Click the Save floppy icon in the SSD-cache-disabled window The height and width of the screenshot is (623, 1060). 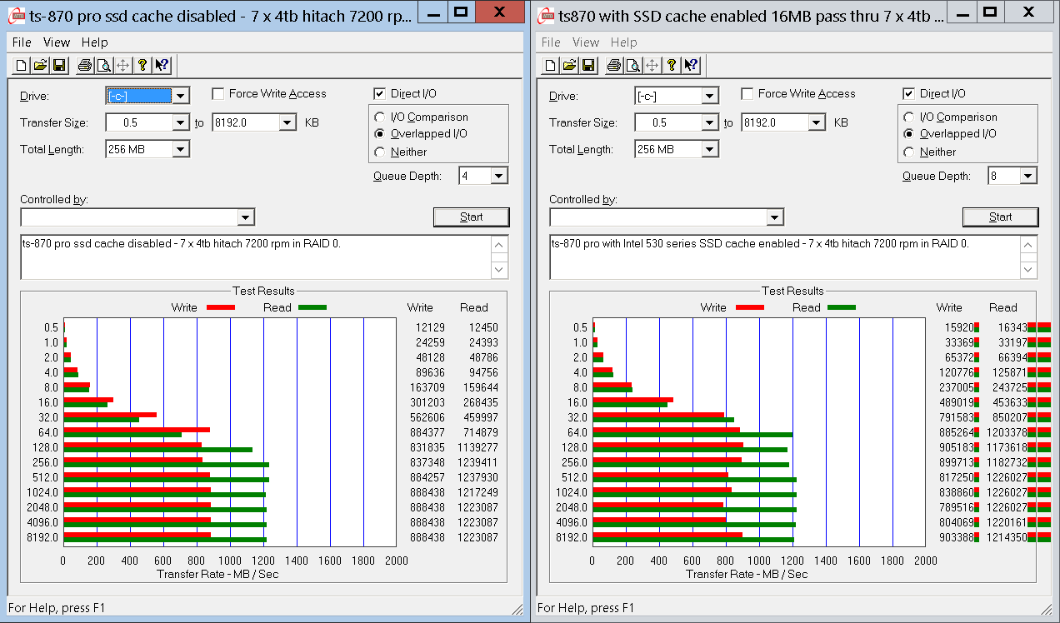[x=59, y=66]
